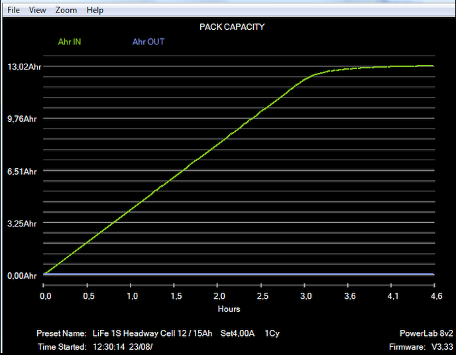Click the '3,6' hours axis value
Image resolution: width=456 pixels, height=355 pixels.
coord(350,296)
